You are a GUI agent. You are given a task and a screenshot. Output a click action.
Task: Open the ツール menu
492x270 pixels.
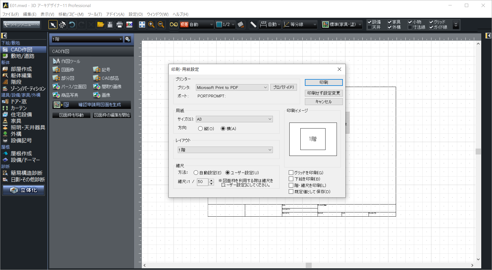point(95,14)
